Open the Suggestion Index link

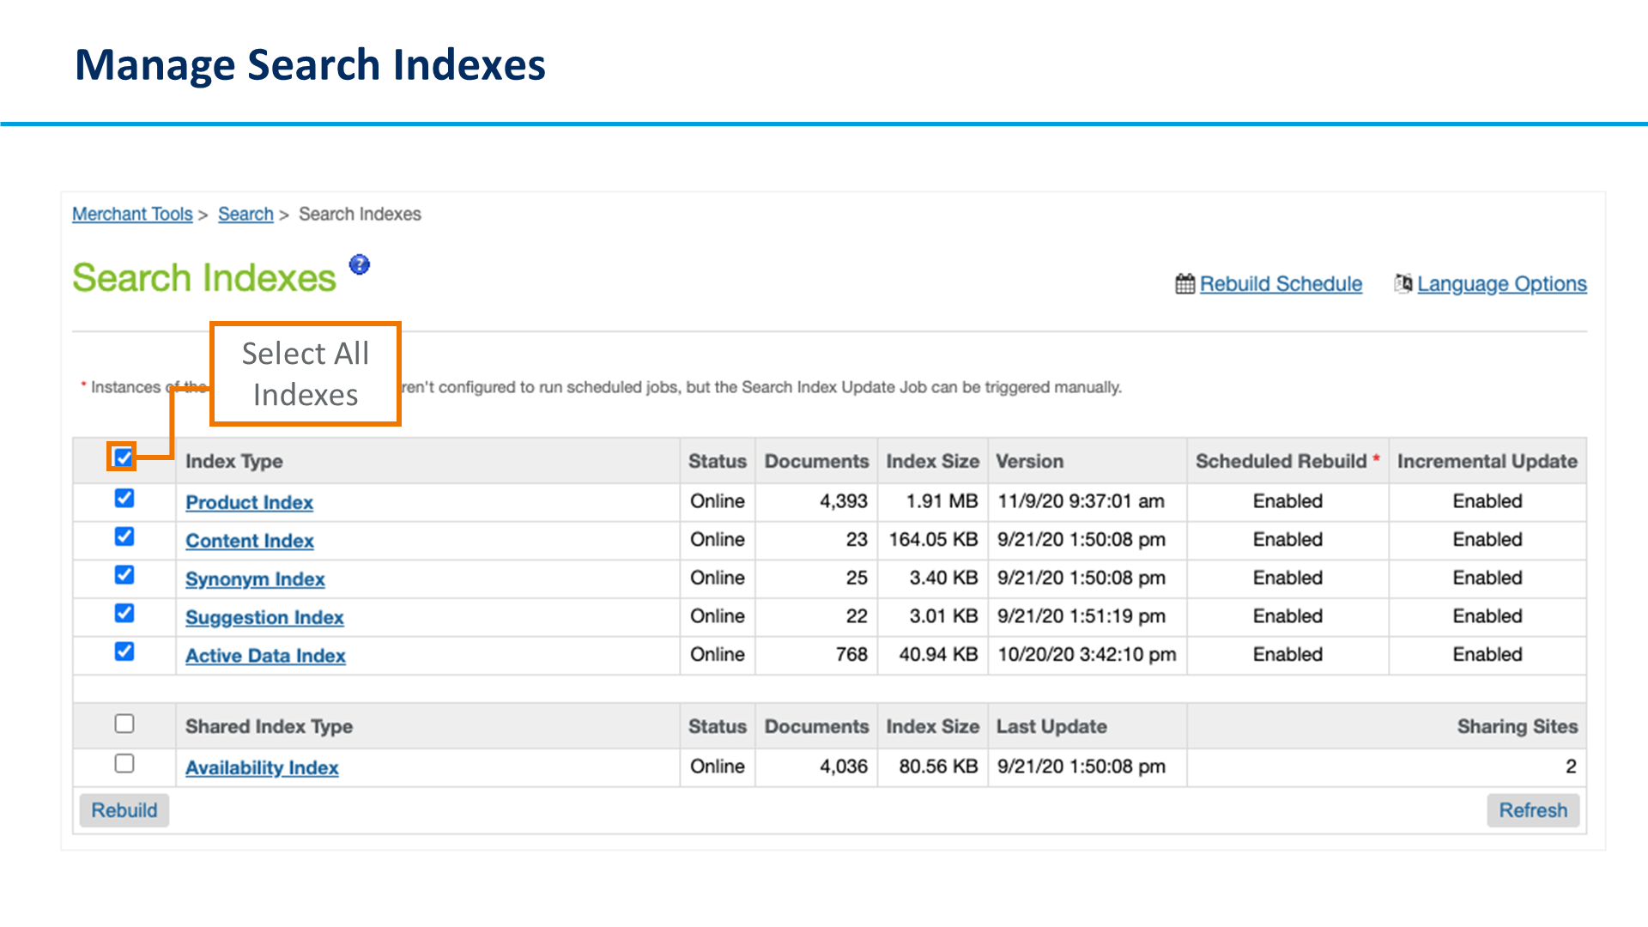point(264,617)
